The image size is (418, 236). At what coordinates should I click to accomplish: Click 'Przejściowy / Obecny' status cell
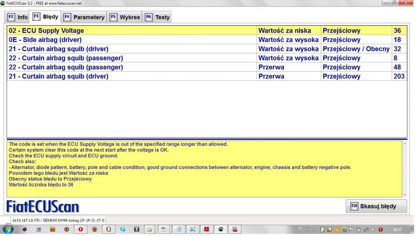click(356, 49)
